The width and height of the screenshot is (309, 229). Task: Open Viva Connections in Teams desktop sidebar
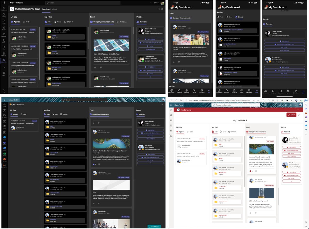click(x=4, y=9)
